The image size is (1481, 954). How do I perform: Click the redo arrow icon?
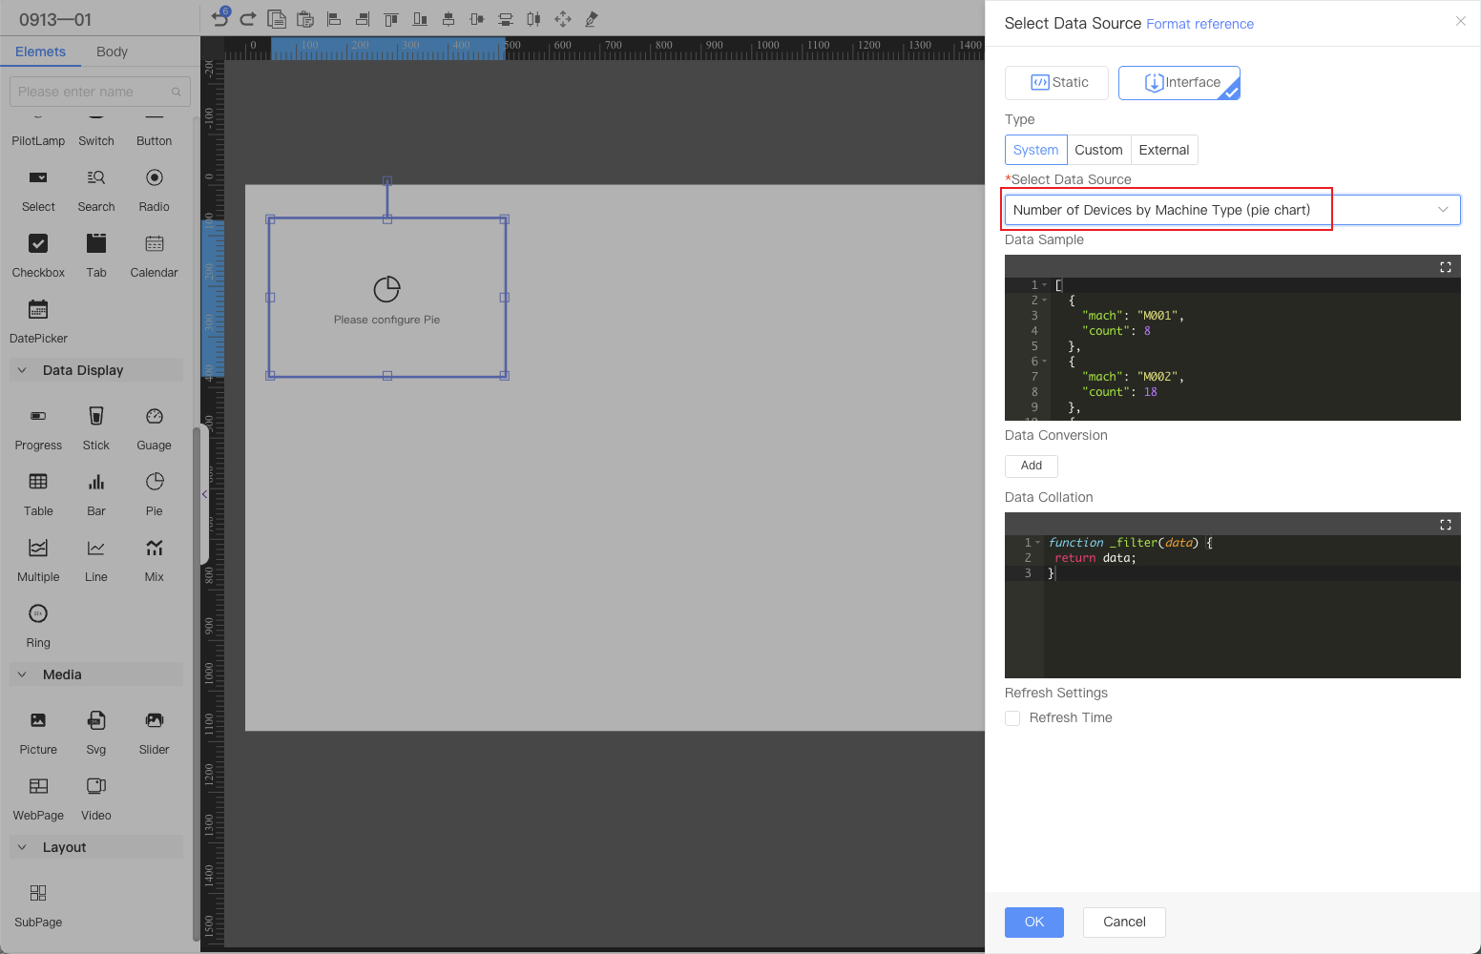tap(248, 18)
